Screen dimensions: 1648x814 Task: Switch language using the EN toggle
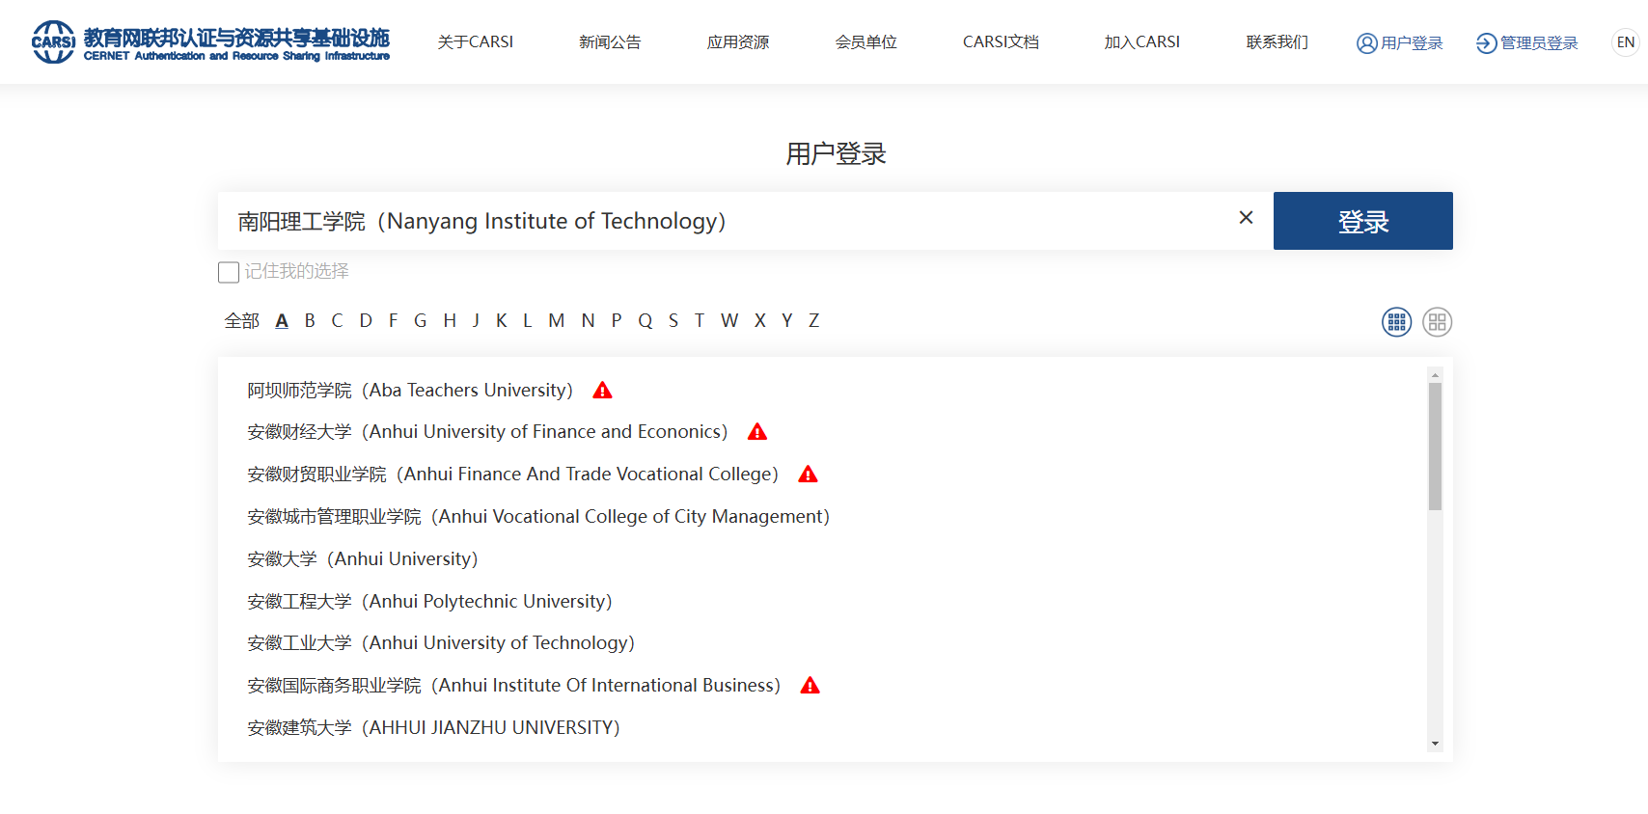point(1625,42)
